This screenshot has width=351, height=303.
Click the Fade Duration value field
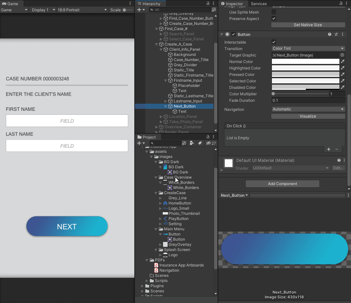308,100
